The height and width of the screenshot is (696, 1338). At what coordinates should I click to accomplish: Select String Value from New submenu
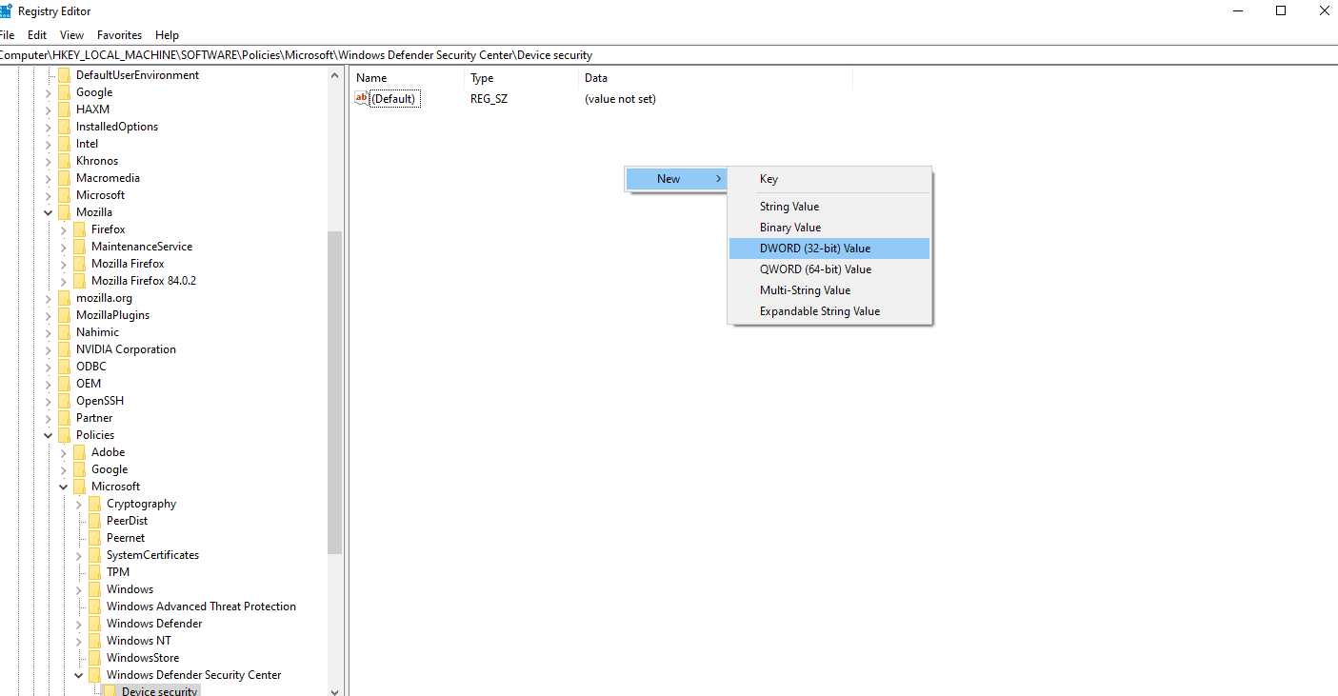pos(829,207)
